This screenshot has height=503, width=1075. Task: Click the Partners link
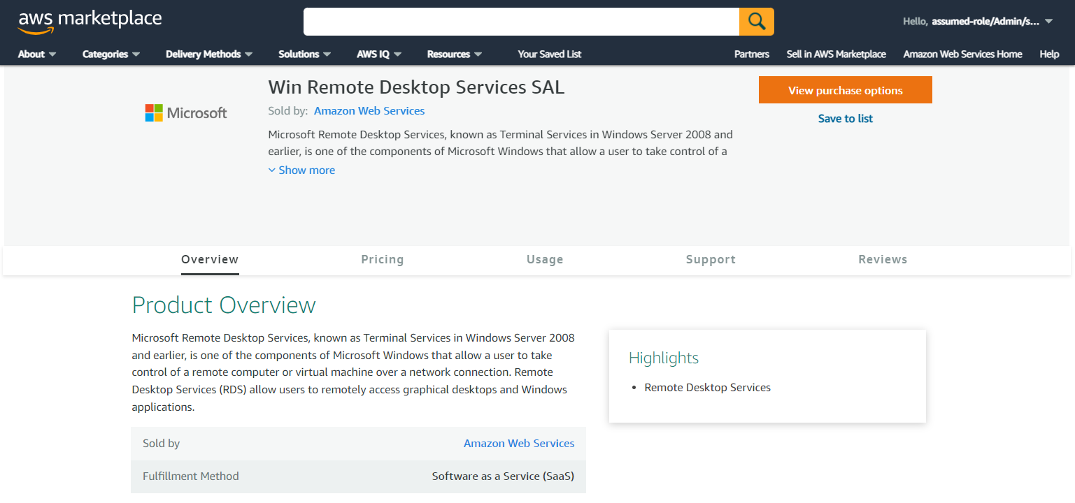[752, 54]
